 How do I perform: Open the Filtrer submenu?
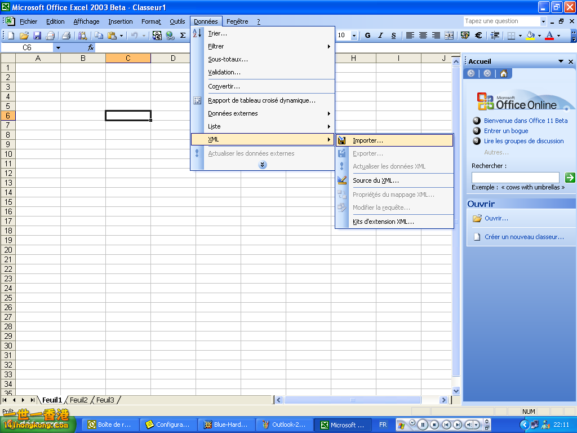tap(263, 46)
